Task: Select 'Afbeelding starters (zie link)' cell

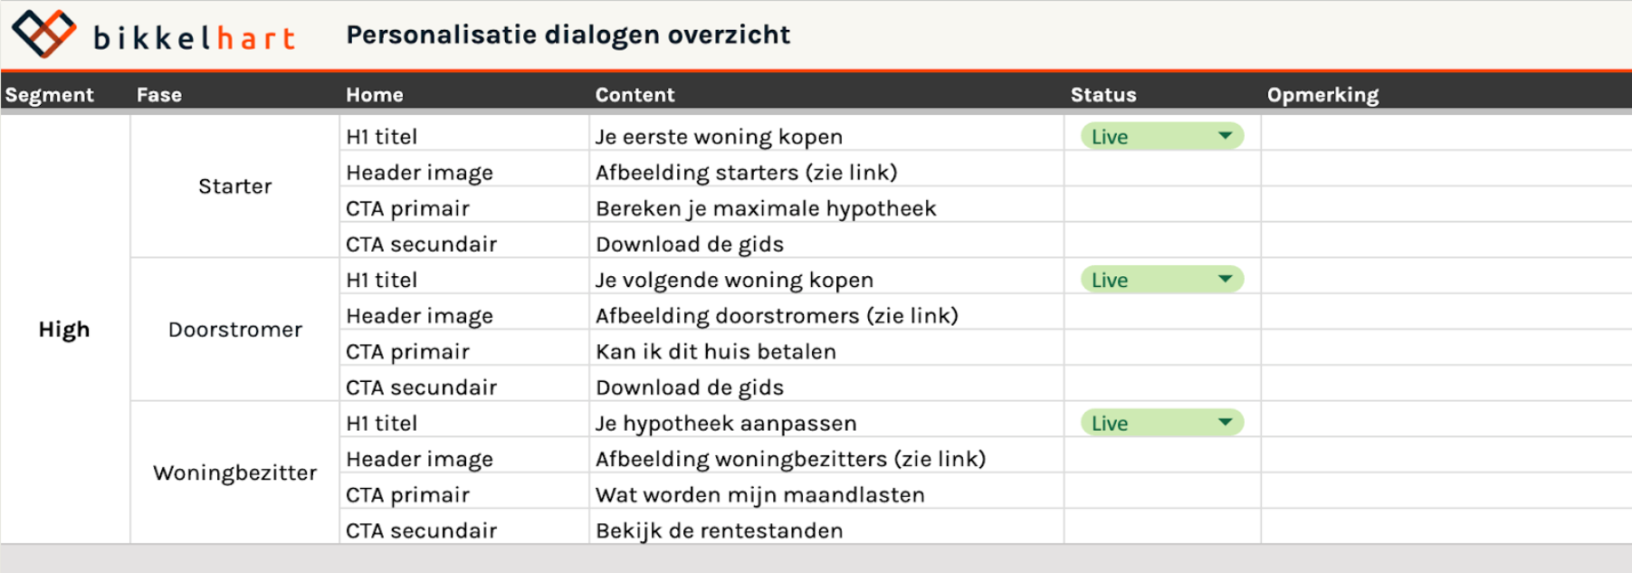Action: coord(826,172)
